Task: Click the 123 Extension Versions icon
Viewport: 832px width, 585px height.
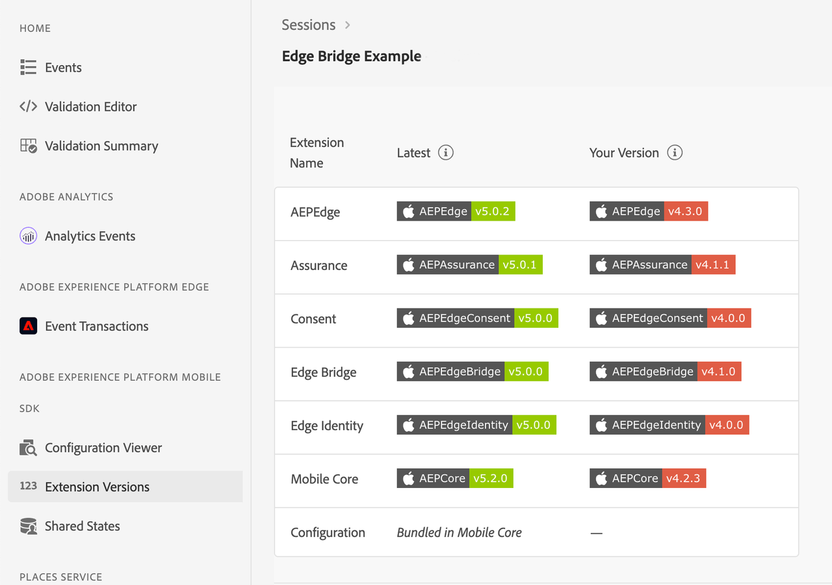Action: (x=28, y=486)
